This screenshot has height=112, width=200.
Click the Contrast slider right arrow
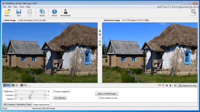(45, 95)
